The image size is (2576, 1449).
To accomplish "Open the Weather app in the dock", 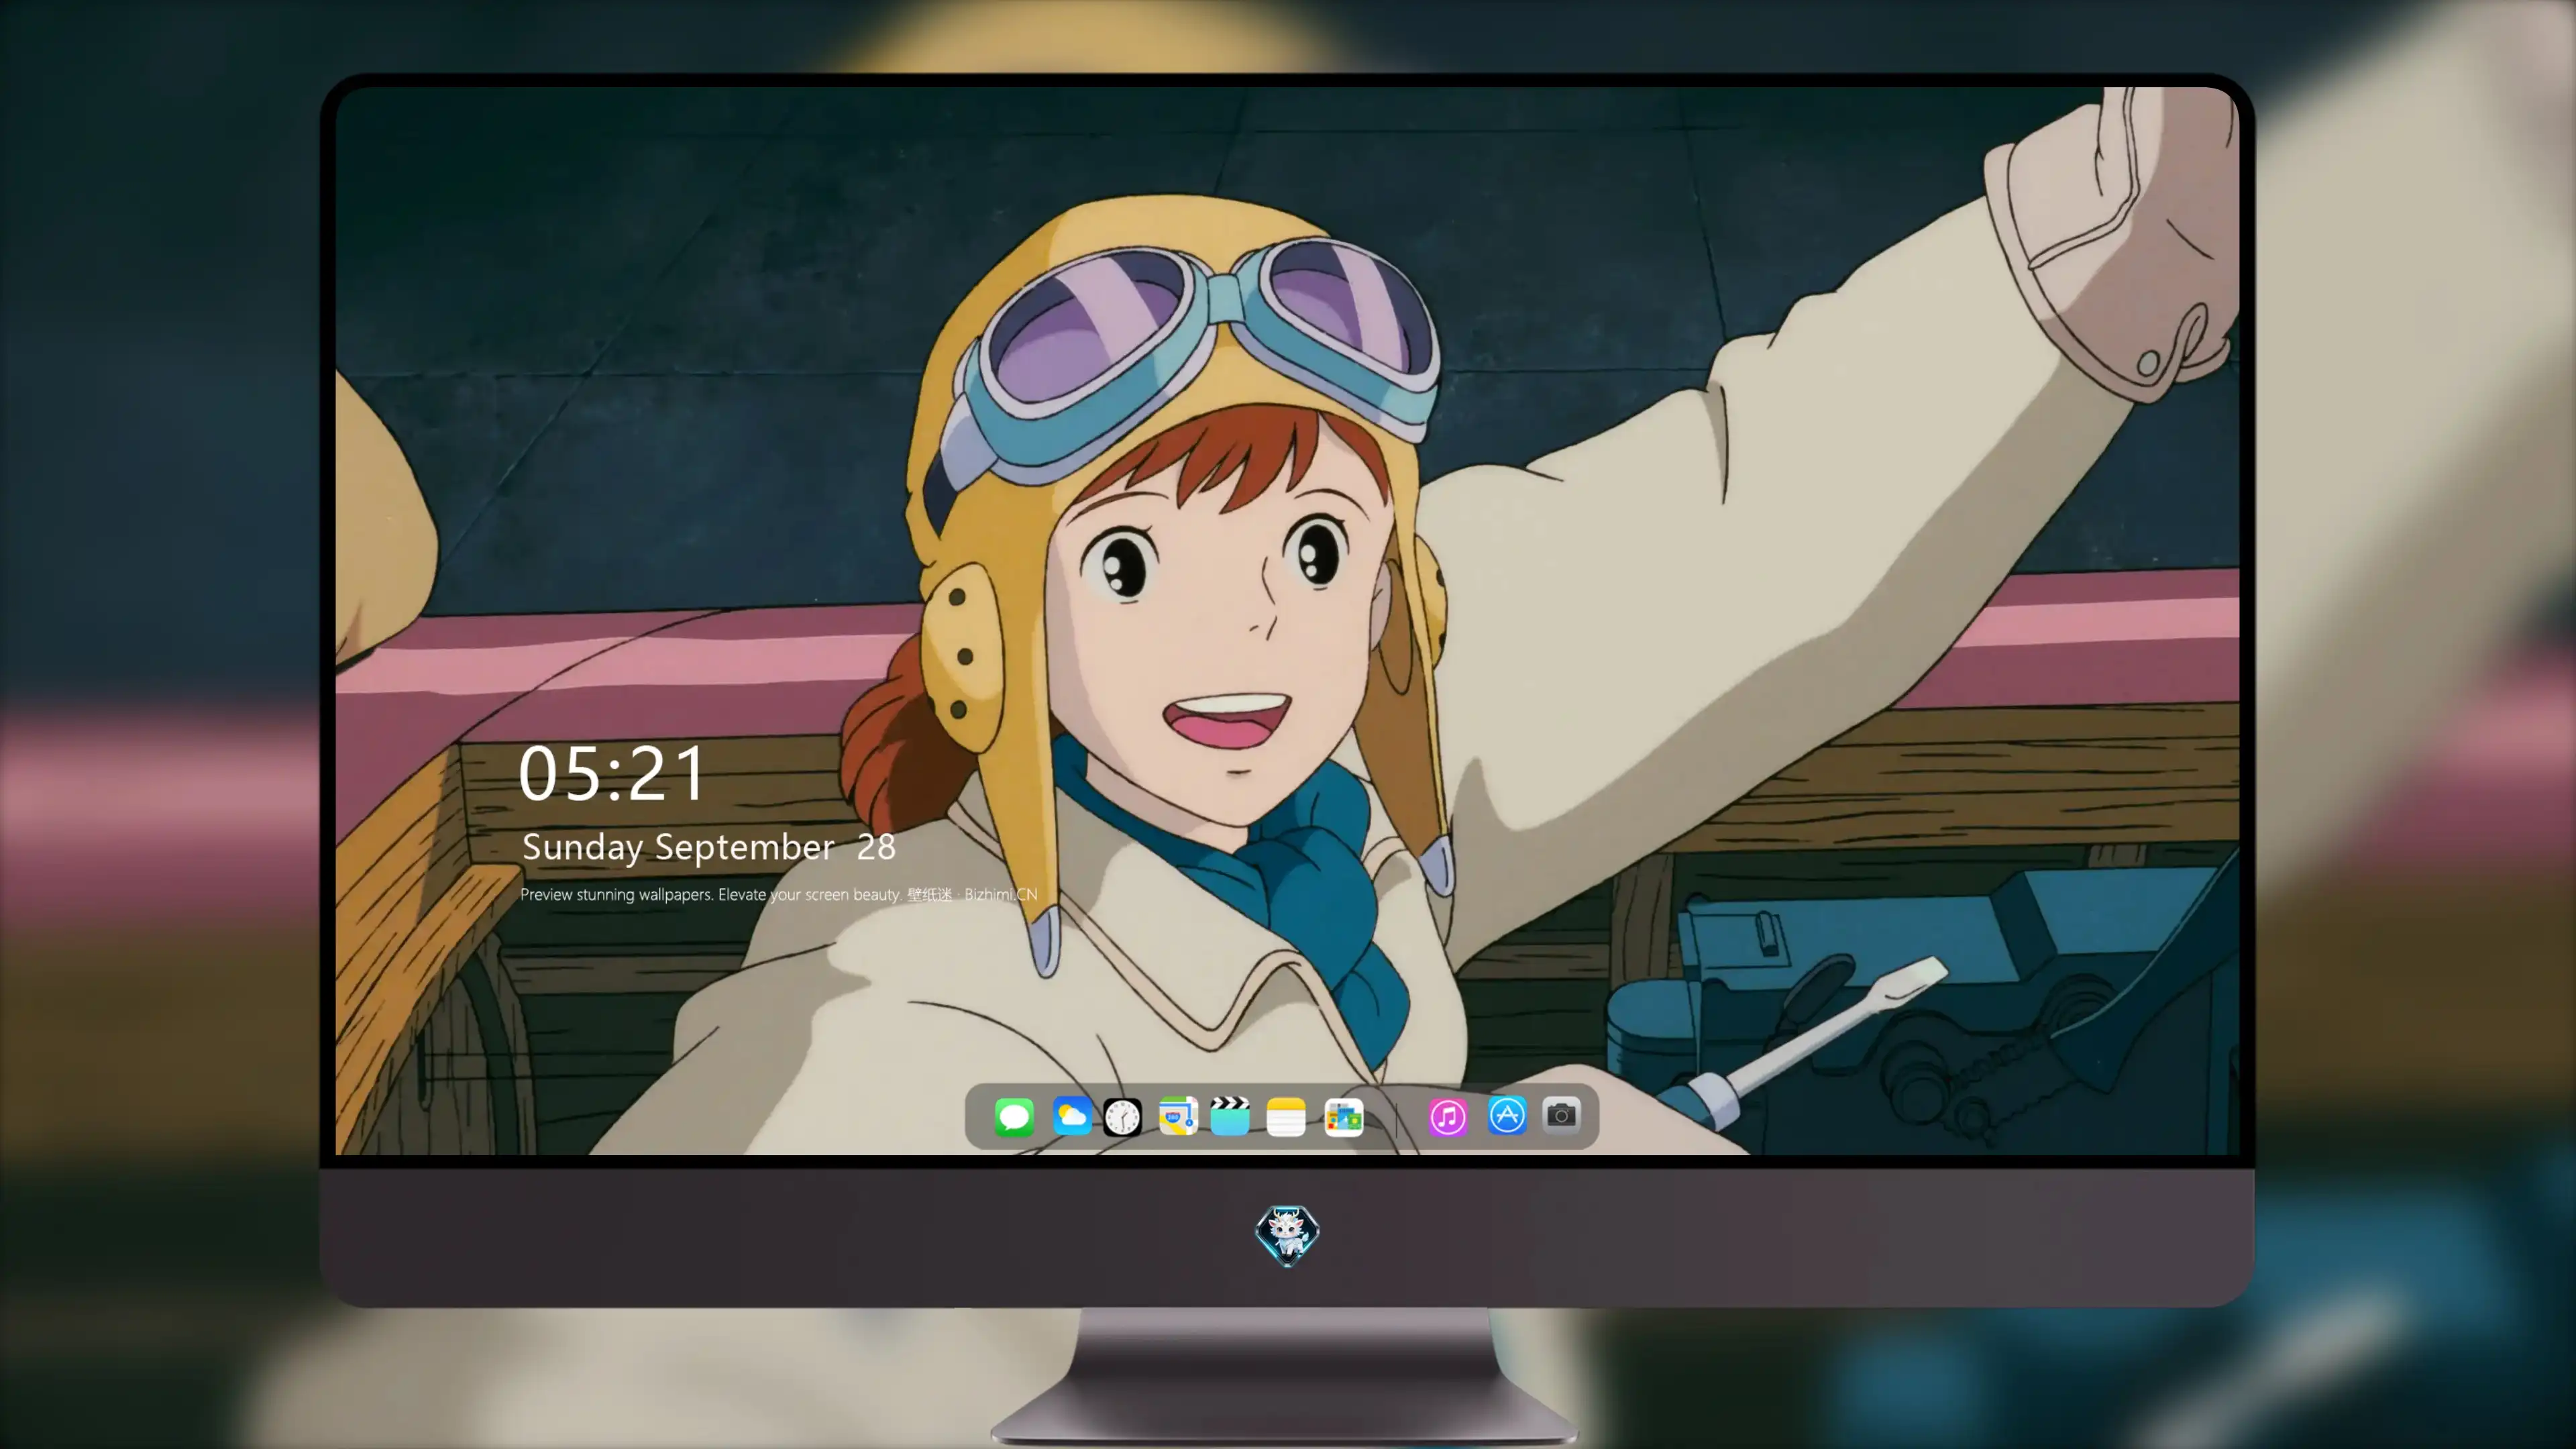I will click(1071, 1116).
